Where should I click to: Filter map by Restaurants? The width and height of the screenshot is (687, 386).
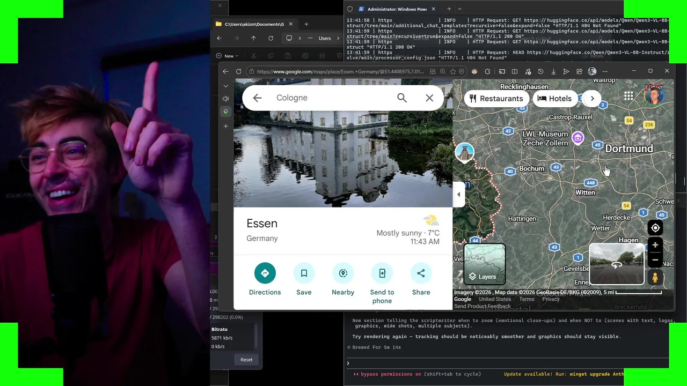(x=496, y=99)
